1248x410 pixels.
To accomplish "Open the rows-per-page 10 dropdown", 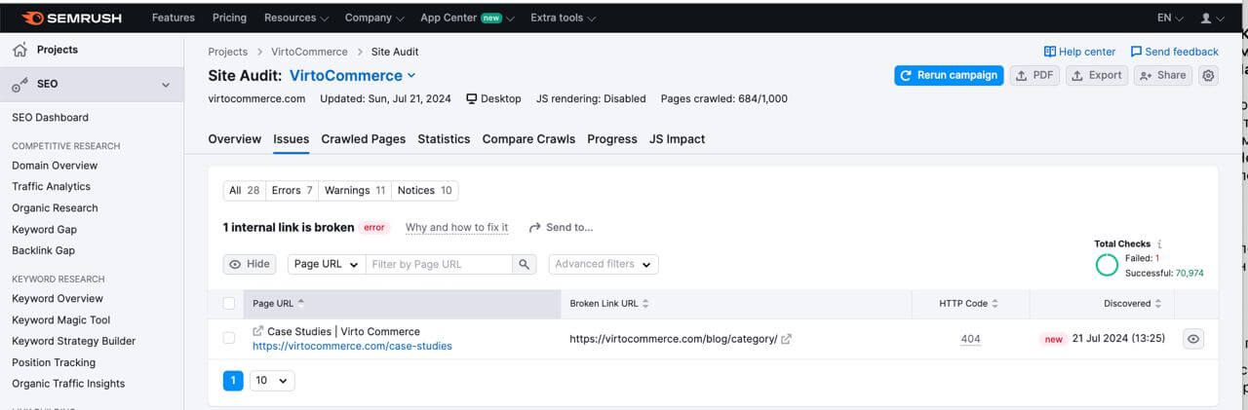I will click(x=272, y=381).
